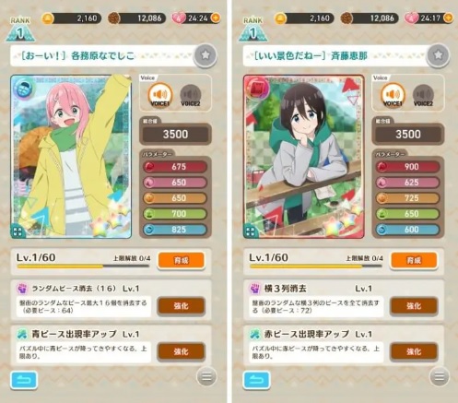Toggle favorite star on Saitou Ena card
Screen dimensions: 458x403
(438, 55)
